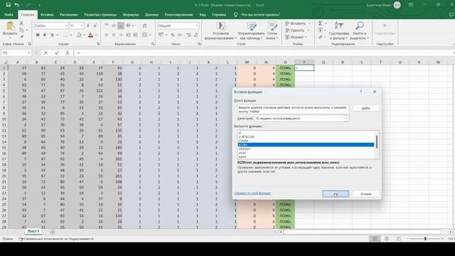Open the Format (Формат) cells menu
Screen dimensions: 455x256
coord(296,37)
